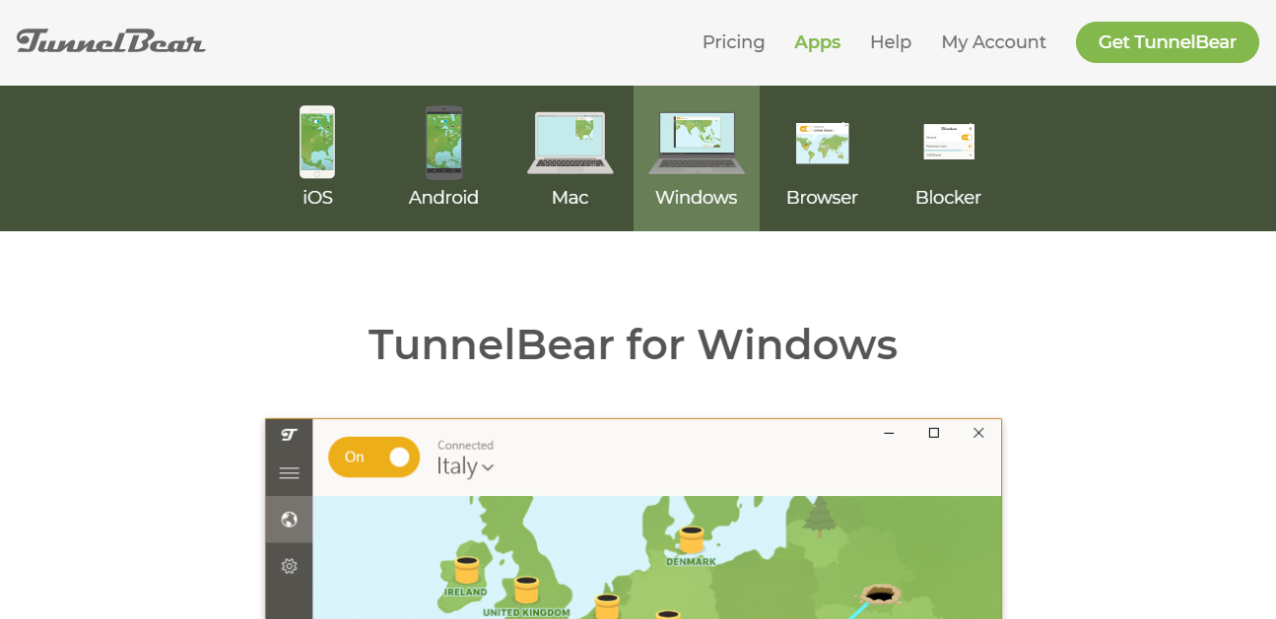This screenshot has height=619, width=1276.
Task: Select the Mac laptop icon
Action: 570,143
